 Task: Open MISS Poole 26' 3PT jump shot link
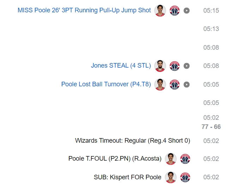click(x=84, y=11)
